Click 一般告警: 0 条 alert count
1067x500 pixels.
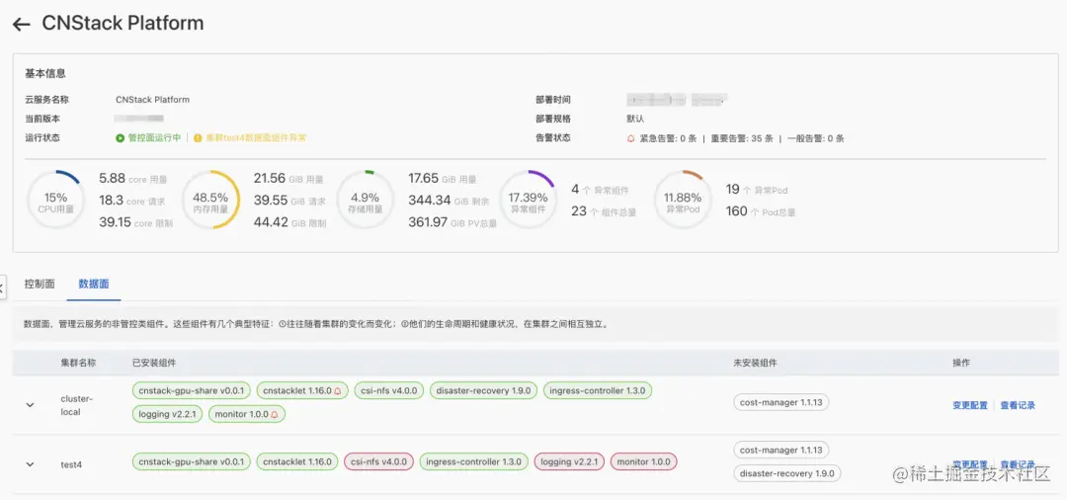point(815,138)
